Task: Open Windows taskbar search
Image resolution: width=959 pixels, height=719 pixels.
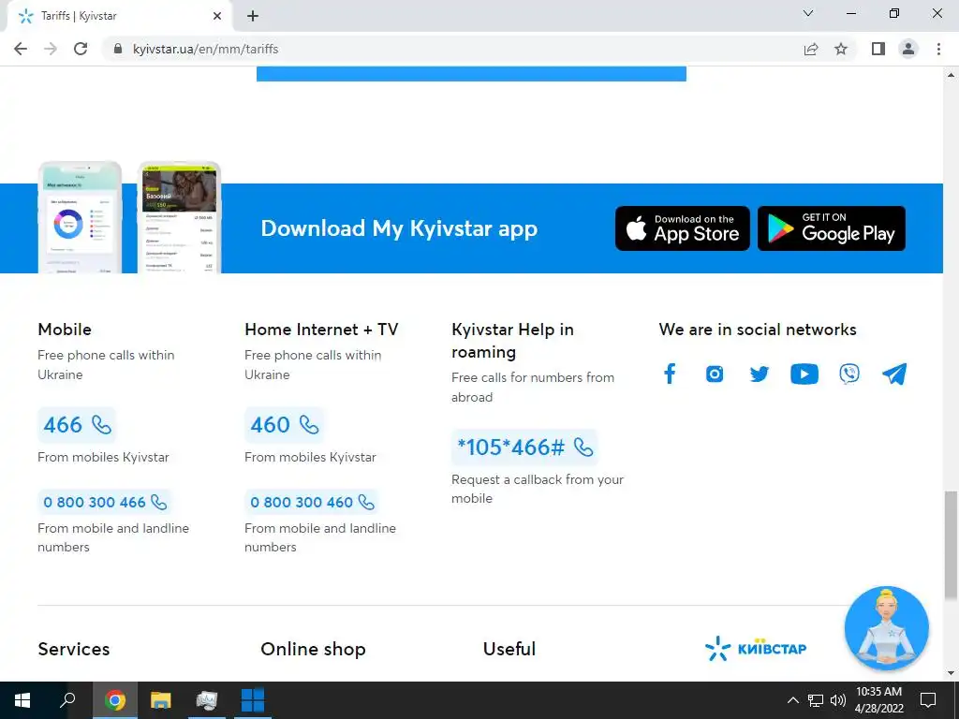Action: [x=67, y=700]
